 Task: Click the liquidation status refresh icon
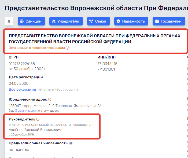(68, 48)
